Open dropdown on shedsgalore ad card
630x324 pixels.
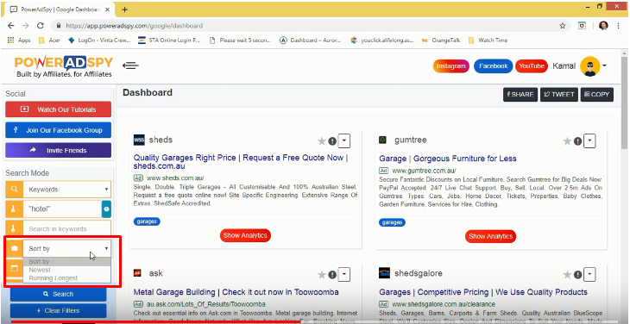tap(589, 275)
